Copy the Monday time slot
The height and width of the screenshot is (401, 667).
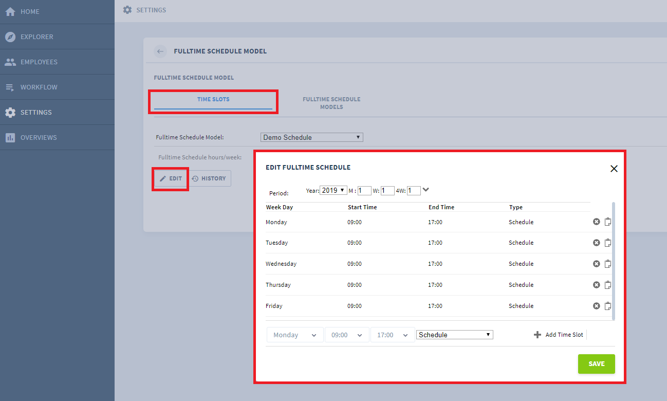(x=607, y=222)
